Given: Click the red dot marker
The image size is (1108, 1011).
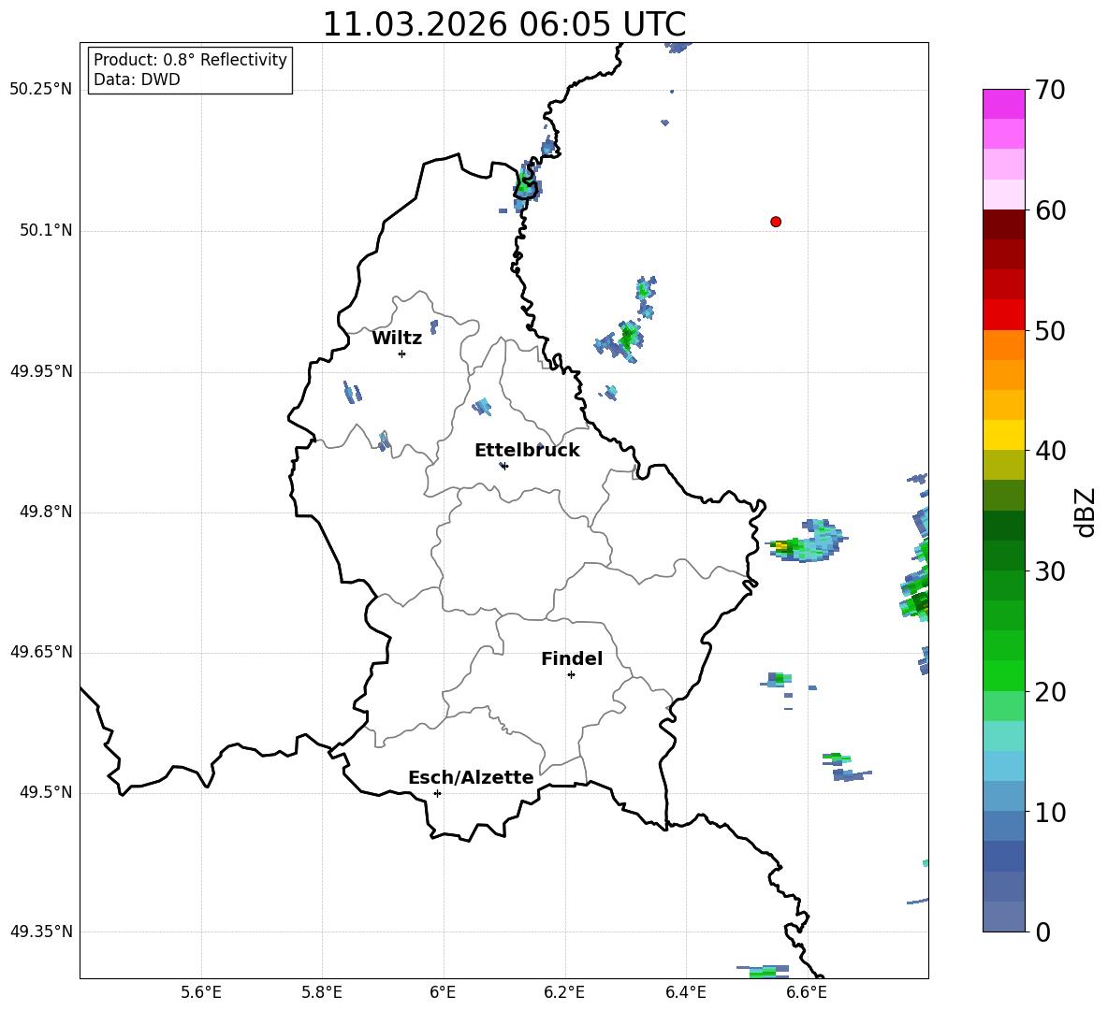Looking at the screenshot, I should [776, 222].
